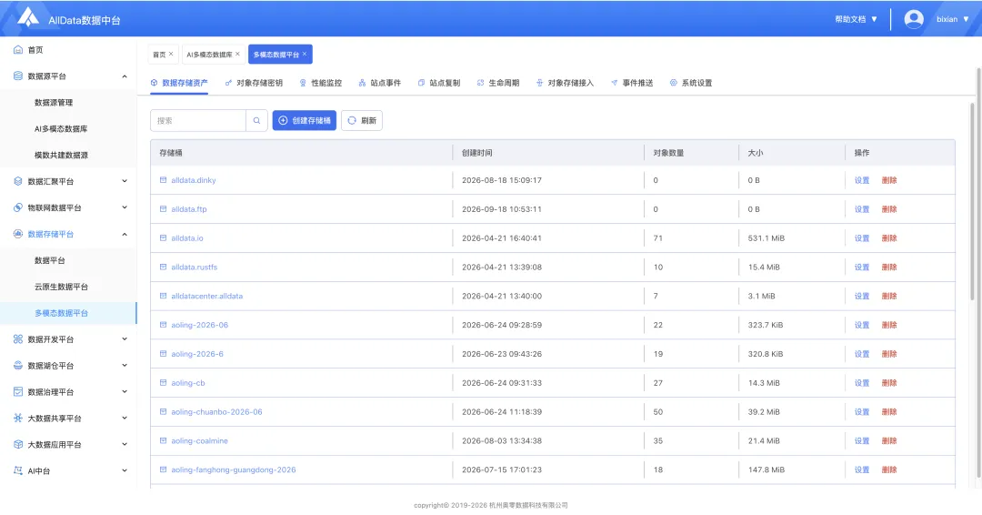Image resolution: width=982 pixels, height=515 pixels.
Task: Collapse the 数据存储平台 menu chevron
Action: pyautogui.click(x=124, y=235)
